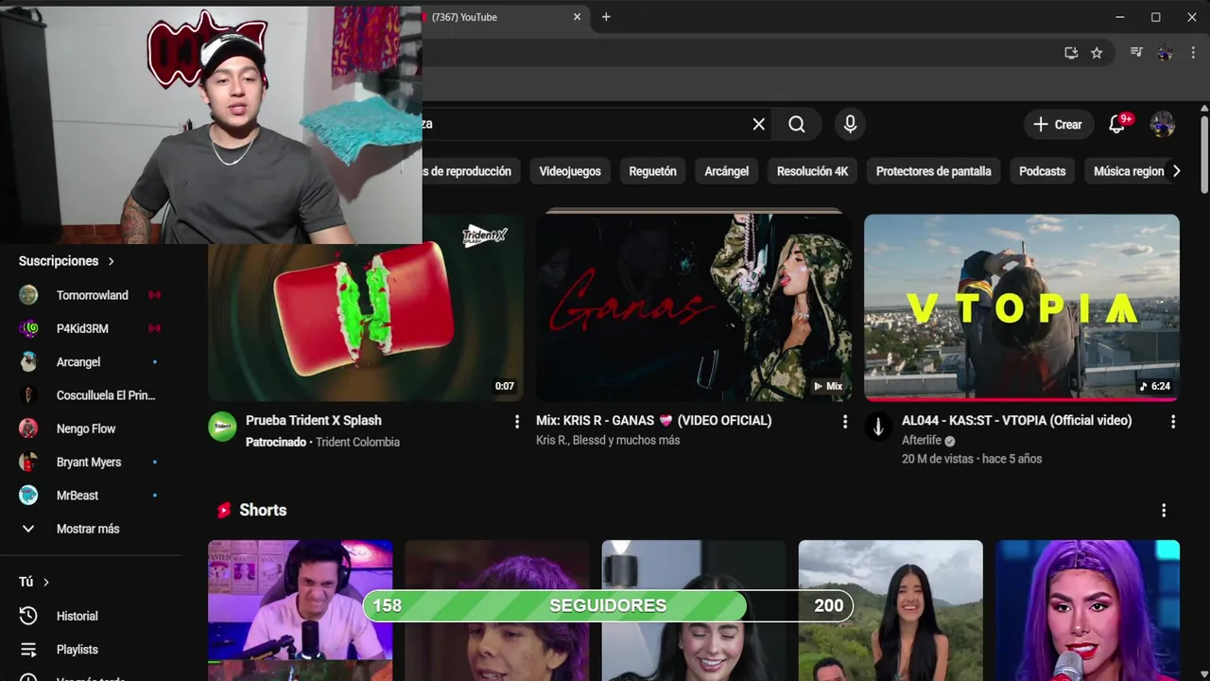Open Prueba Trident X Splash title link

314,420
